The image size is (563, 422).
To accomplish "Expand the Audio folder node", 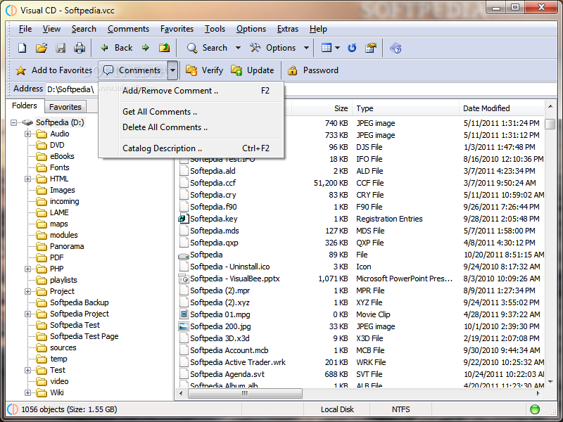I will (x=27, y=134).
